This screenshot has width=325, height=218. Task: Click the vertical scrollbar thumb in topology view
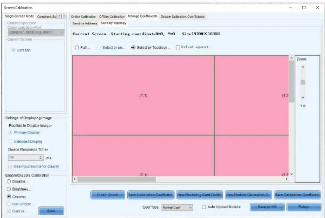point(291,81)
